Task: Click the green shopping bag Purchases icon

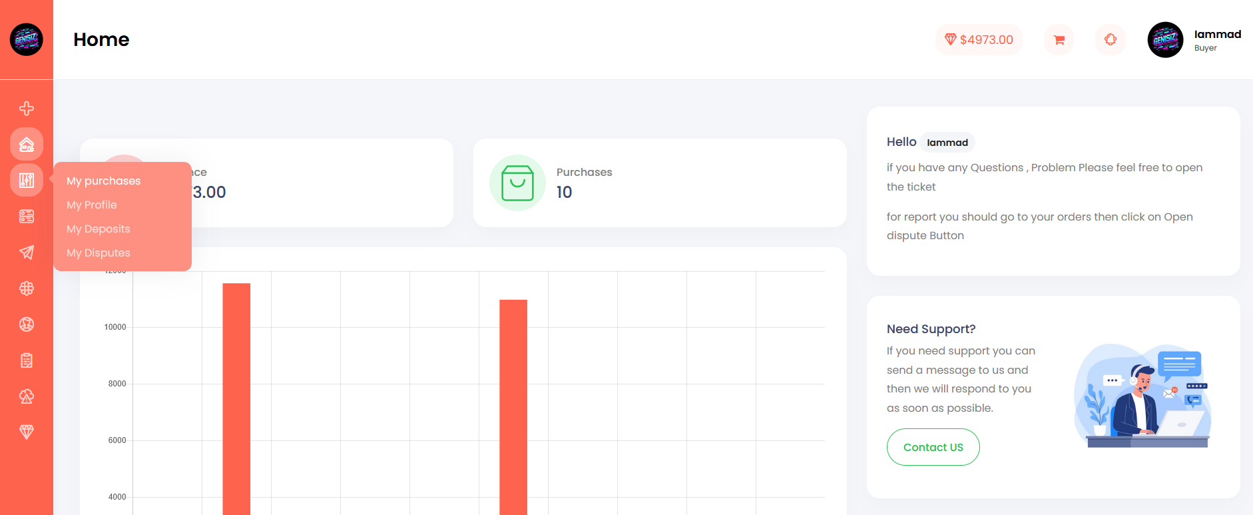Action: 518,183
